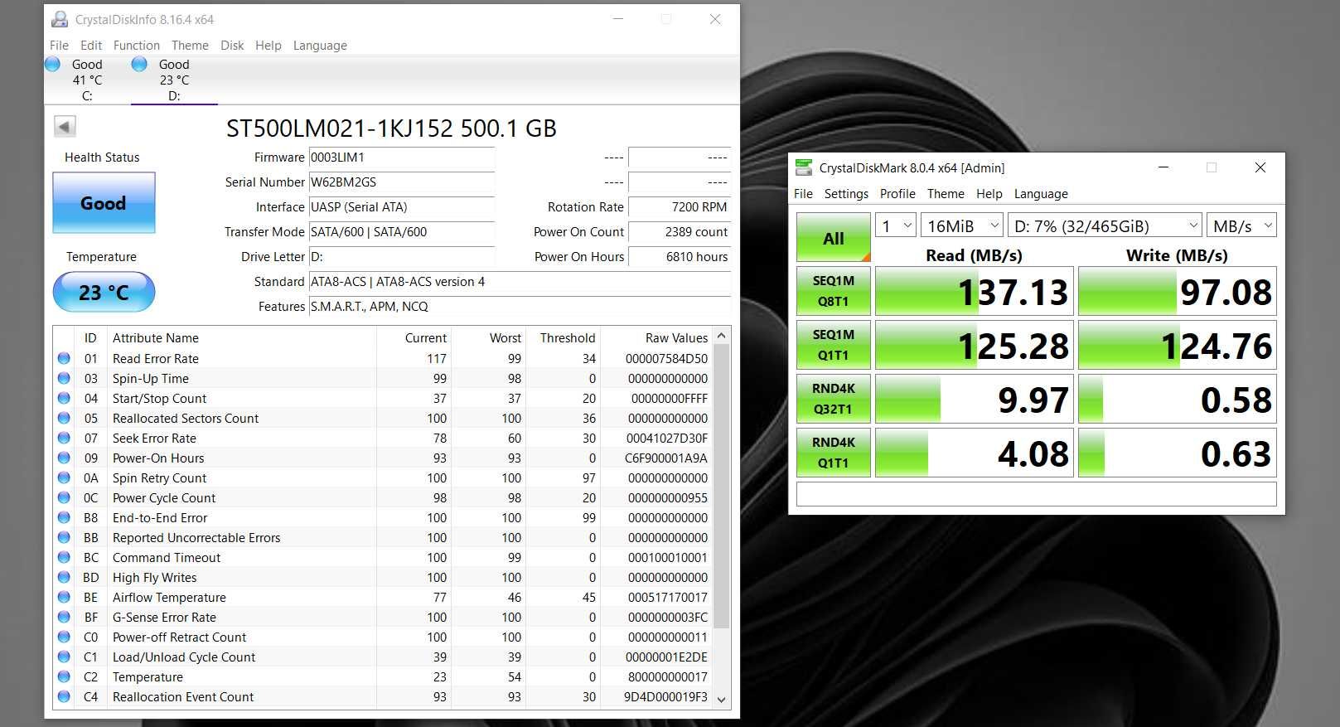Click status icon for End-to-End Error

pos(64,517)
